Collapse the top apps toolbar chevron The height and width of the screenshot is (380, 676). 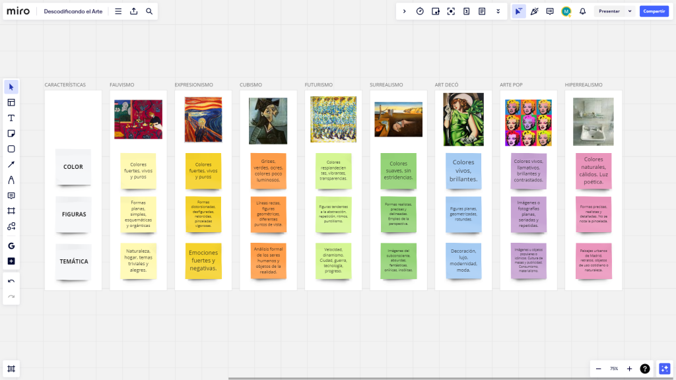(x=405, y=11)
